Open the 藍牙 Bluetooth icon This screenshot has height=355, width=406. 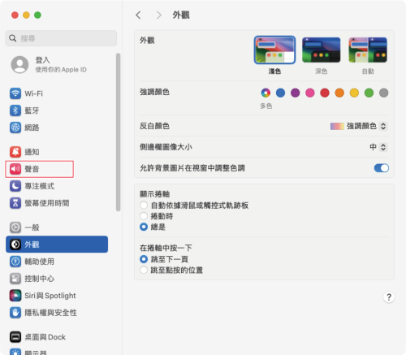click(x=15, y=110)
